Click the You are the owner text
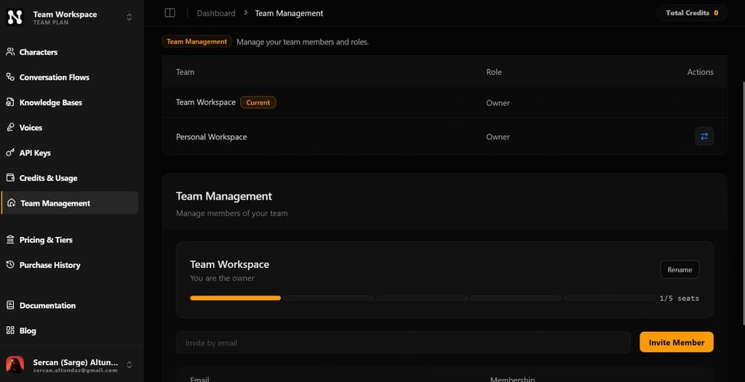745x382 pixels. click(x=222, y=278)
